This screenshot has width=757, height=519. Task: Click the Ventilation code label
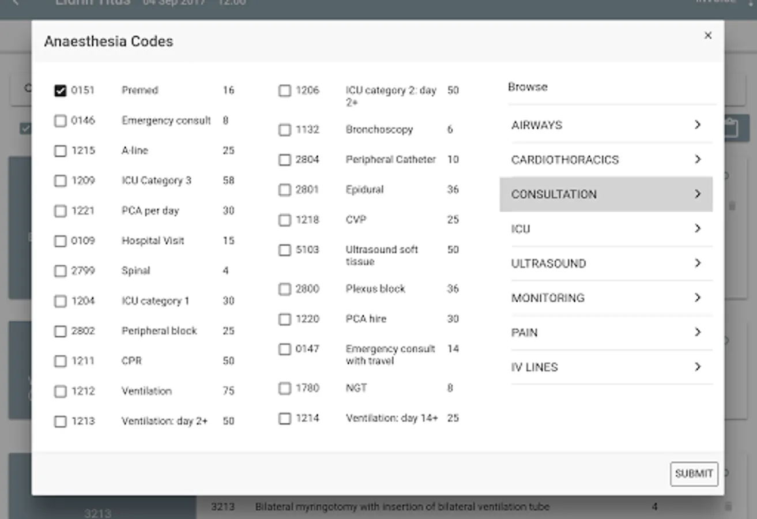click(146, 391)
